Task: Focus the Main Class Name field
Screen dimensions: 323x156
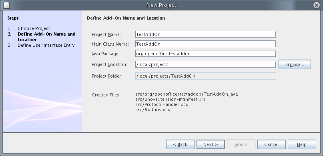Action: tap(205, 44)
